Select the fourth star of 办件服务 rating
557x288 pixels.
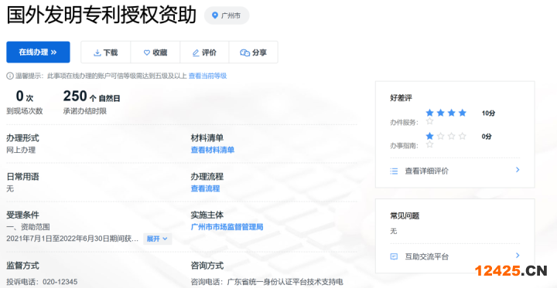pyautogui.click(x=462, y=114)
